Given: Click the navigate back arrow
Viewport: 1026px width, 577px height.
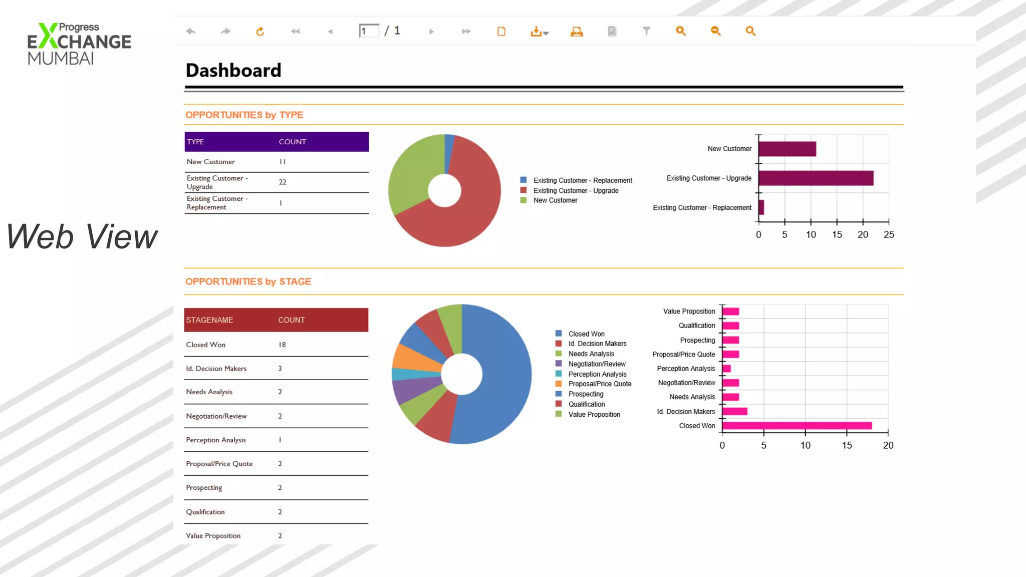Looking at the screenshot, I should coord(191,32).
